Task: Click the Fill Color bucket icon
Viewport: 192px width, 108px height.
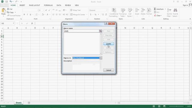Action: point(43,14)
